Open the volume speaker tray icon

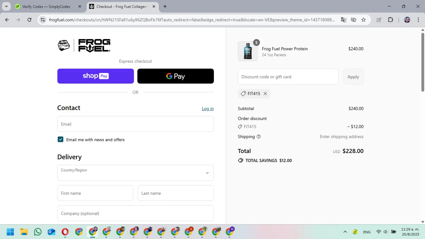point(386,232)
